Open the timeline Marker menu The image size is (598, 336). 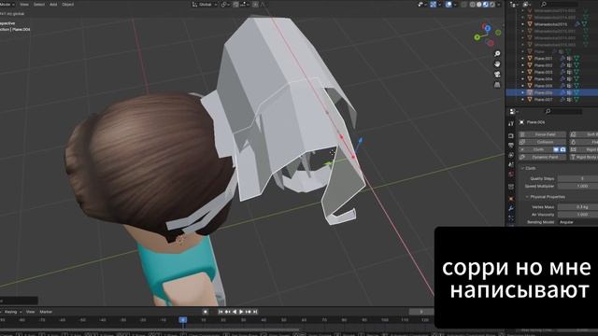pyautogui.click(x=46, y=312)
